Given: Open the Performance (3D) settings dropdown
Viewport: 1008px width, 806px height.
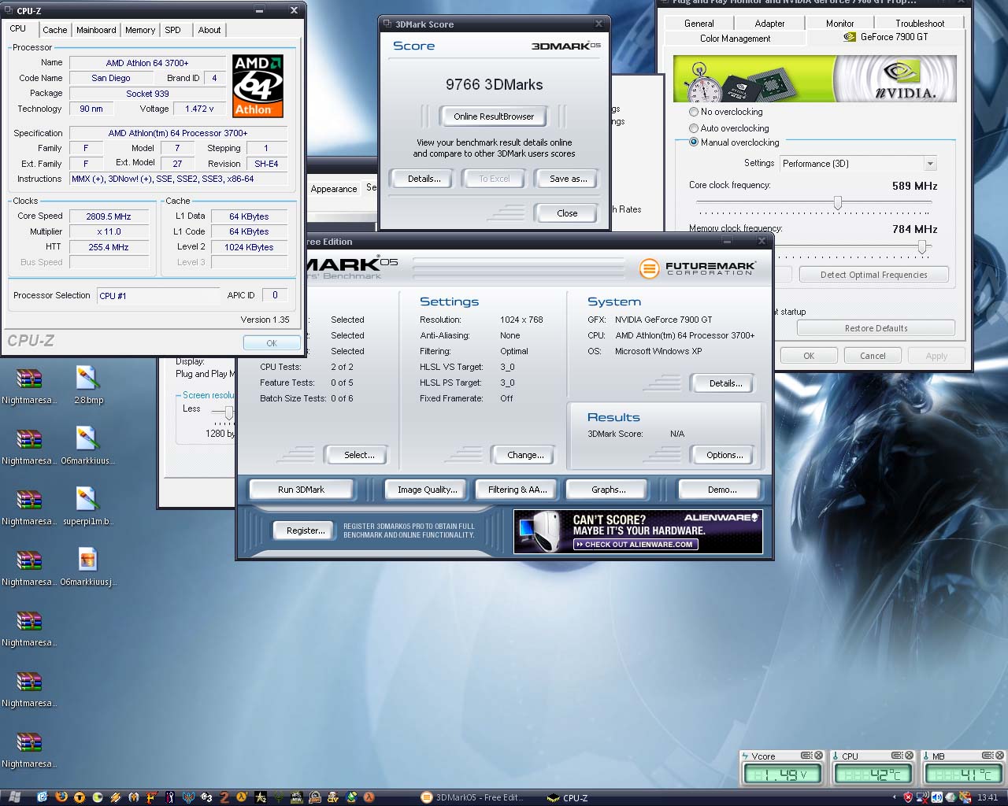Looking at the screenshot, I should 930,164.
